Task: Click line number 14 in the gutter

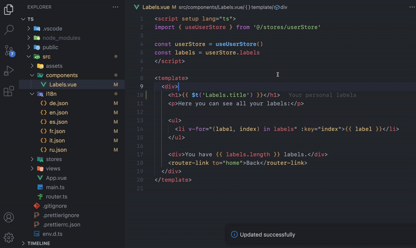Action: pyautogui.click(x=140, y=129)
